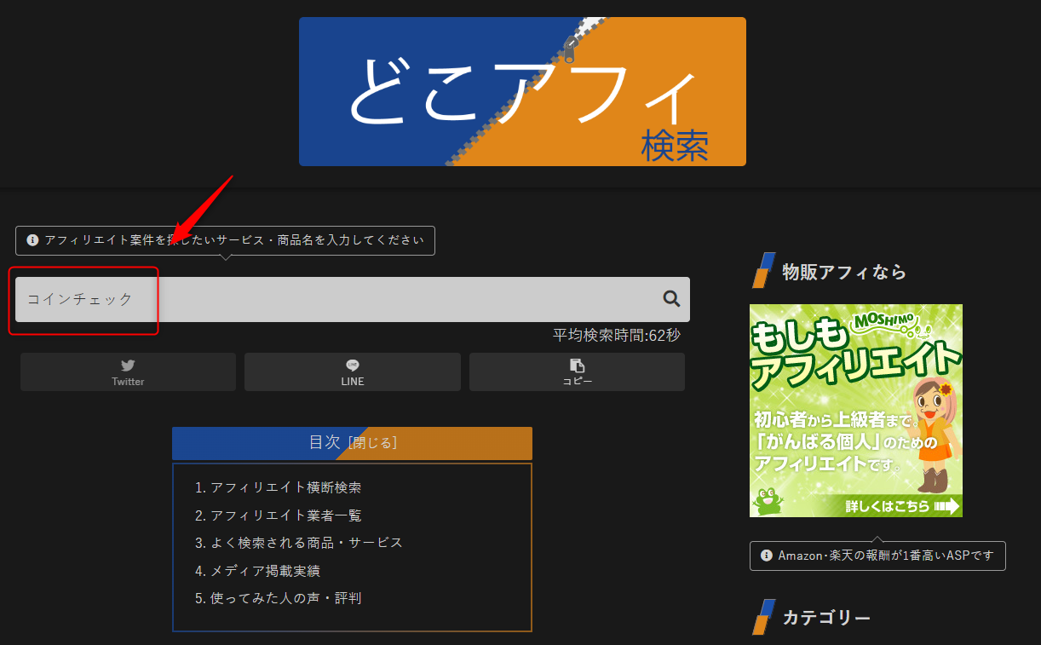Jump to 3. よく検索される商品・サービス
Viewport: 1041px width, 645px height.
click(298, 543)
